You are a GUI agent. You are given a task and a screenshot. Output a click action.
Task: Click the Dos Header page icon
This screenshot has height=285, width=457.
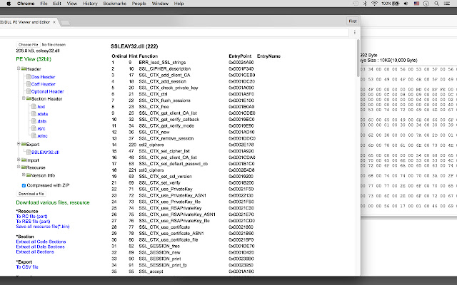tap(29, 77)
